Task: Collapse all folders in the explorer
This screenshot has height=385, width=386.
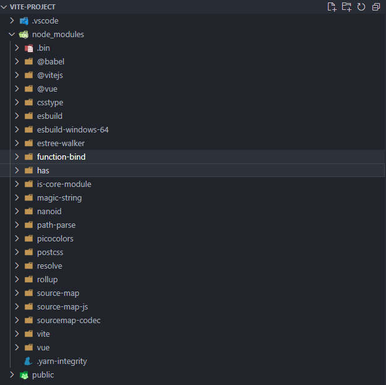Action: pos(376,7)
